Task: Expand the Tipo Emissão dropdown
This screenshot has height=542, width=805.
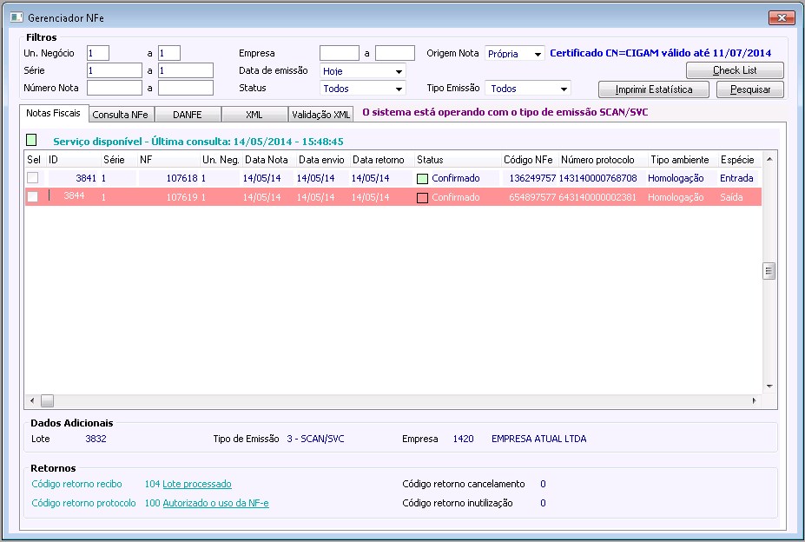Action: [564, 89]
